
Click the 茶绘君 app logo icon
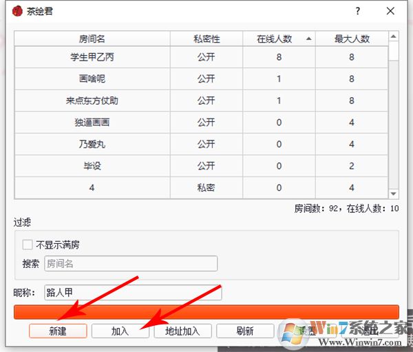tap(17, 11)
